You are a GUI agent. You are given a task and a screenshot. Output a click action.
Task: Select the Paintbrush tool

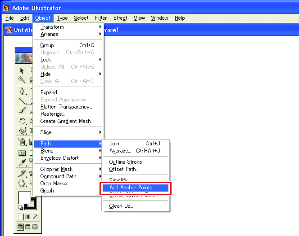pos(21,110)
